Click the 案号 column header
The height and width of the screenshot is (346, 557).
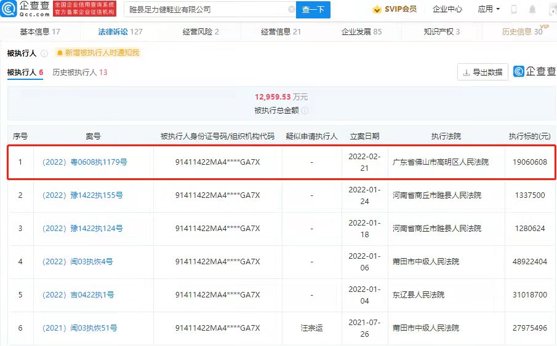click(x=93, y=136)
